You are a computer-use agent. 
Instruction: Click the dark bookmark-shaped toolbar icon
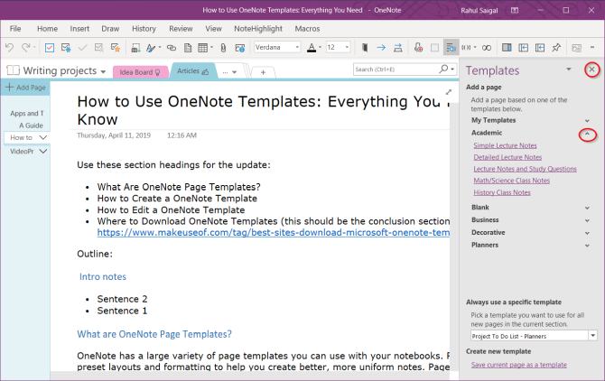coord(365,48)
